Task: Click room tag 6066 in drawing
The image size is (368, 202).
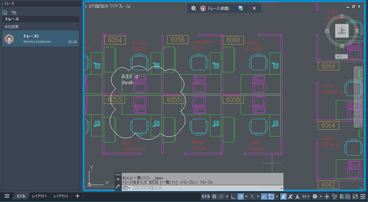Action: (x=328, y=66)
